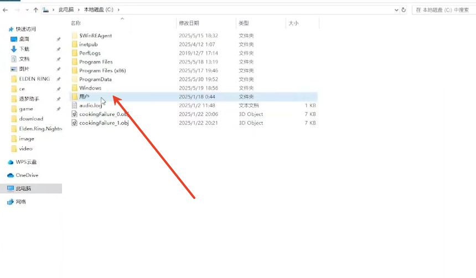
Task: Select the 用户 folder
Action: [x=84, y=97]
